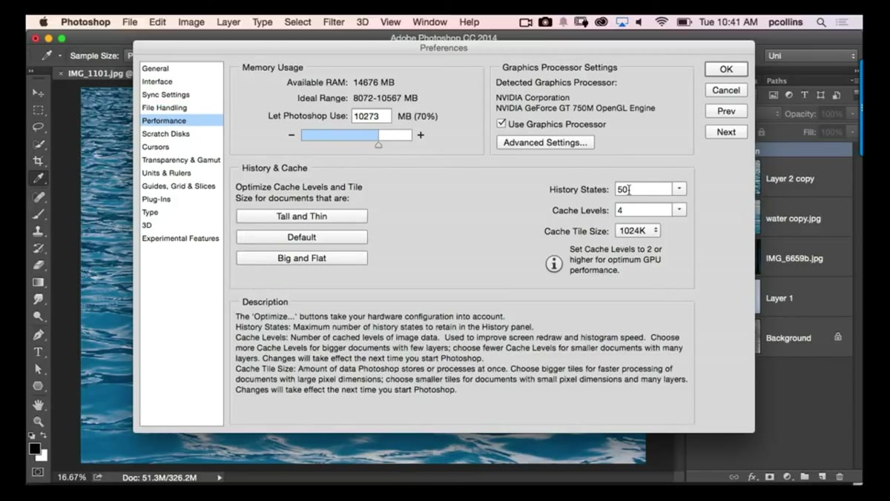Screen dimensions: 890x501
Task: Click the Big and Flat button
Action: (x=302, y=258)
